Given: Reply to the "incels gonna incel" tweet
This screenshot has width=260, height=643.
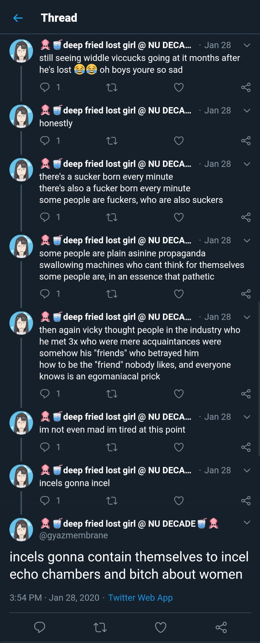Looking at the screenshot, I should click(45, 500).
